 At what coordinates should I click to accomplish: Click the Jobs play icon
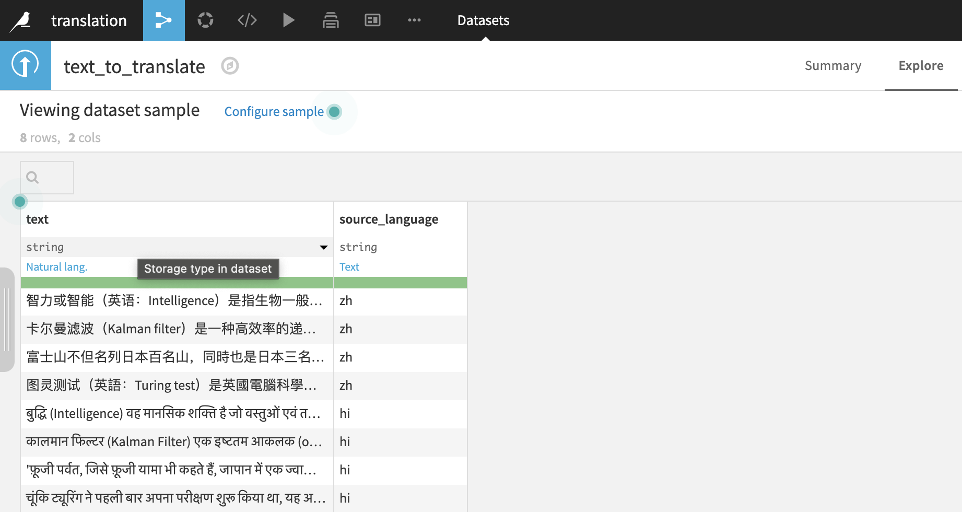tap(288, 20)
